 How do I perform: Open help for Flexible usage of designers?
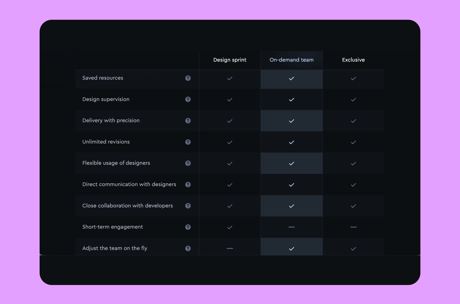188,163
